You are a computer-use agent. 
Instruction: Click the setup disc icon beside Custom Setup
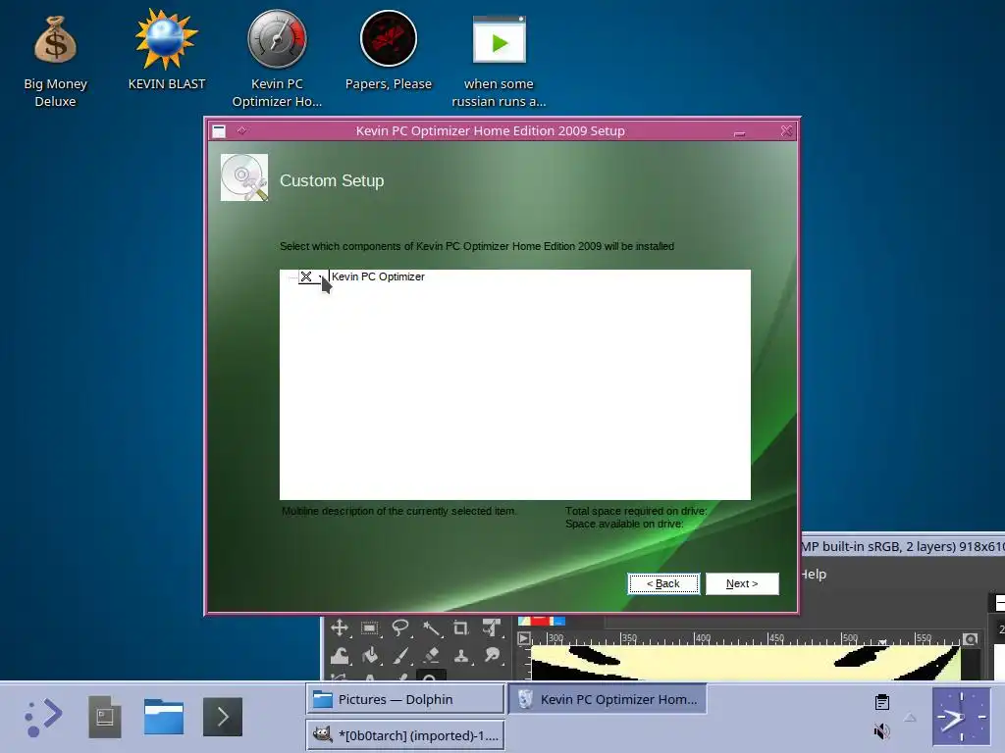(x=244, y=177)
